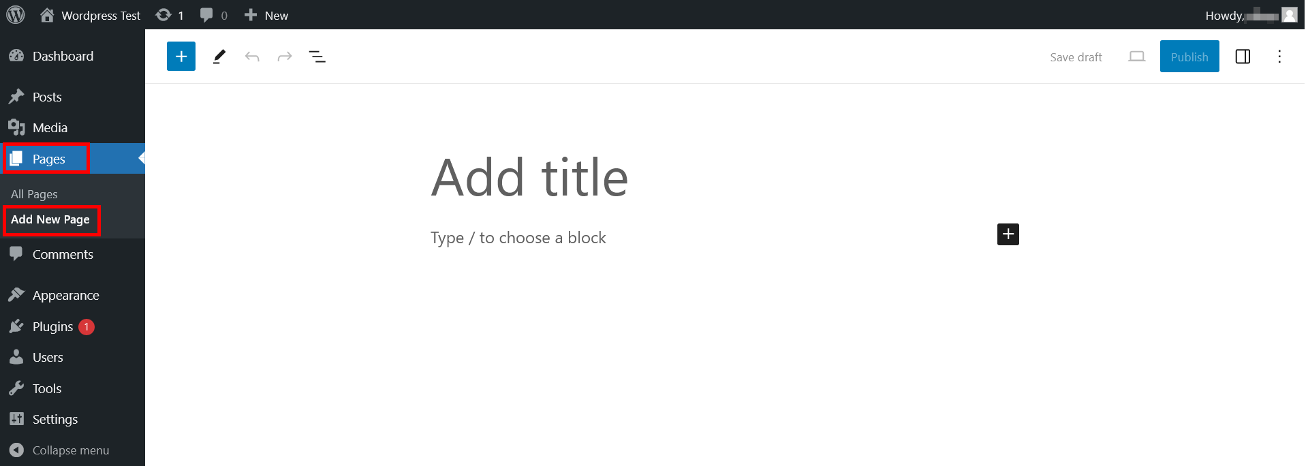The width and height of the screenshot is (1308, 466).
Task: Click the Undo arrow icon
Action: click(252, 57)
